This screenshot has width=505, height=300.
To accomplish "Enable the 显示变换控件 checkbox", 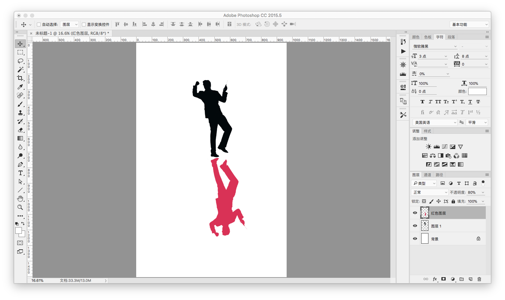I will point(84,25).
